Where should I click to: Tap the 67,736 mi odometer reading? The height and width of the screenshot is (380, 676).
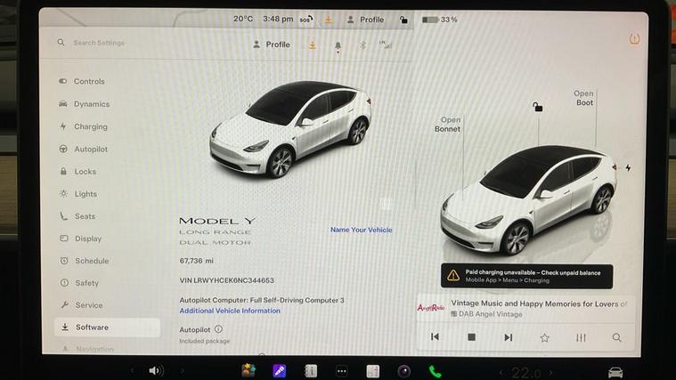(197, 261)
